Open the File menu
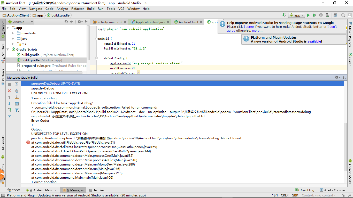The height and width of the screenshot is (198, 353). 4,9
